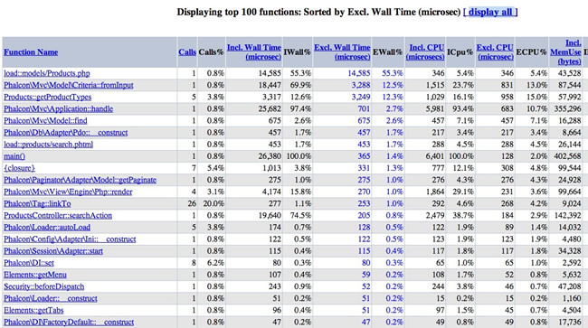
Task: Open Phalcon\Mvc\Model::find function link
Action: coord(45,121)
